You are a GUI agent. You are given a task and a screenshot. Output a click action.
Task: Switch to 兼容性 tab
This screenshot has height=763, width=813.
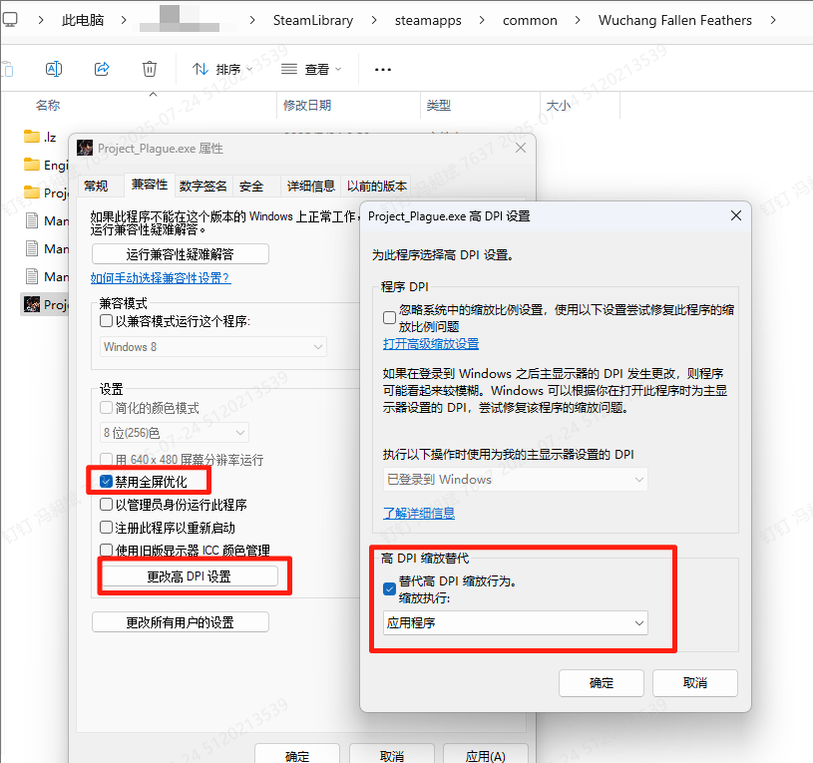pos(150,185)
